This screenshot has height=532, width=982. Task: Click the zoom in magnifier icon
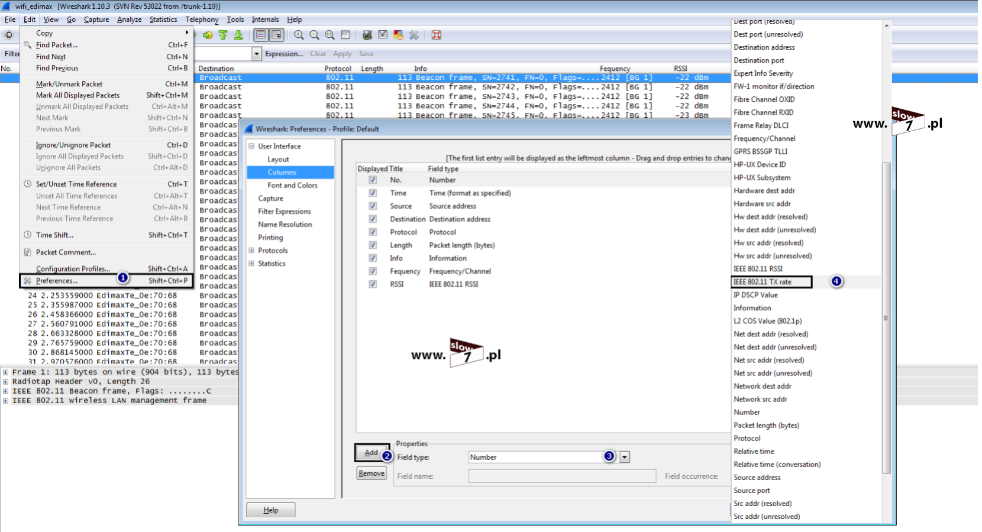coord(299,35)
